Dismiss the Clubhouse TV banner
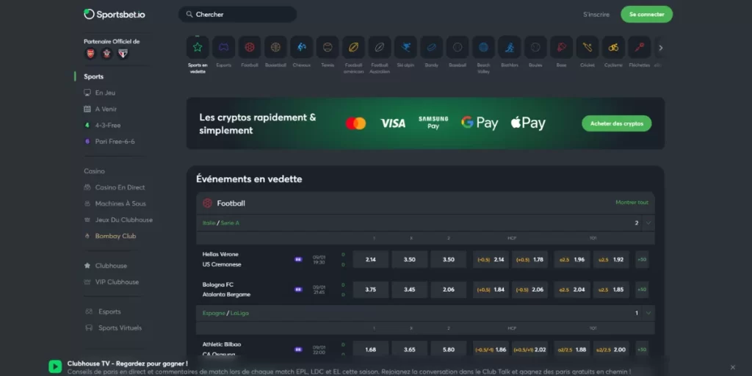Image resolution: width=752 pixels, height=376 pixels. [732, 367]
